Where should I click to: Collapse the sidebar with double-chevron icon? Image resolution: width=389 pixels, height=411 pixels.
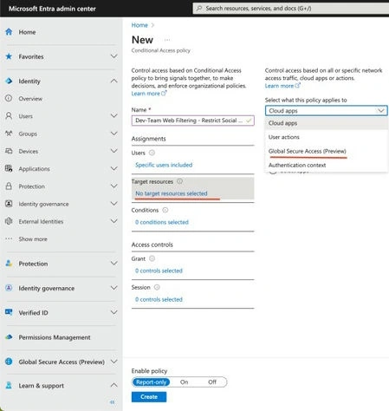[113, 401]
